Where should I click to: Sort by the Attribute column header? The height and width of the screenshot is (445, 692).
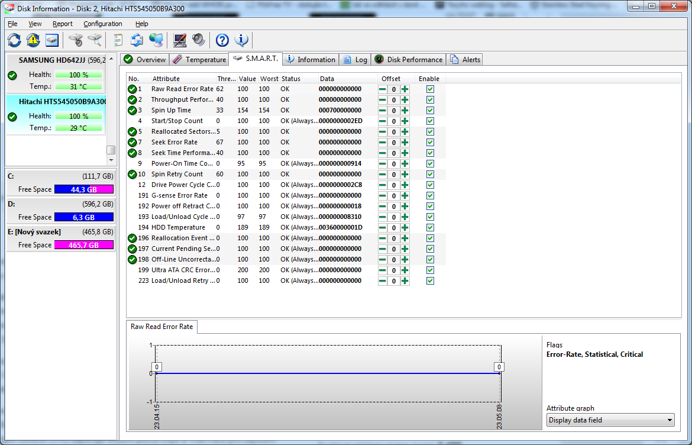point(183,79)
